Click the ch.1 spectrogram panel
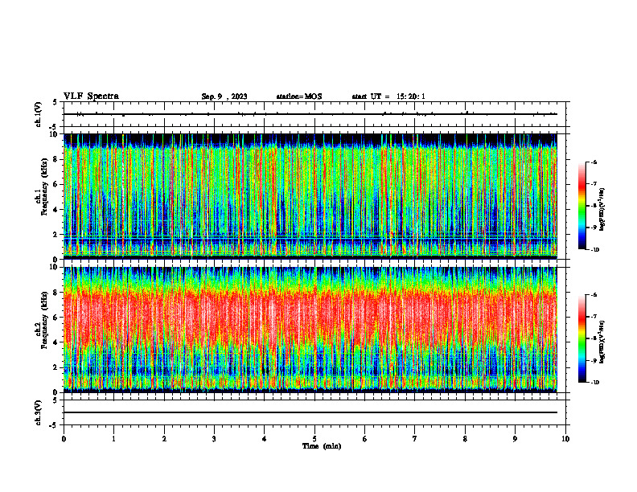 tap(310, 196)
